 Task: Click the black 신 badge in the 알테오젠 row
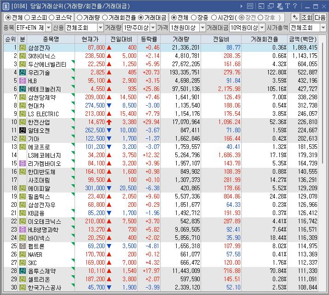(x=23, y=130)
